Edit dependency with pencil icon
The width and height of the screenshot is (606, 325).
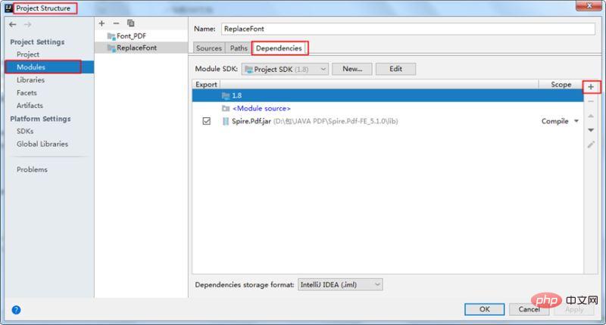point(591,144)
